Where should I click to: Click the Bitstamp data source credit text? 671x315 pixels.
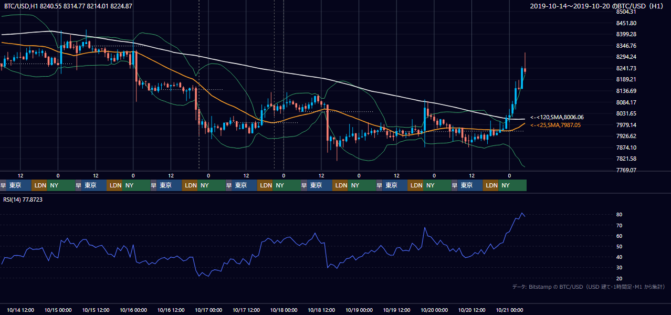589,287
